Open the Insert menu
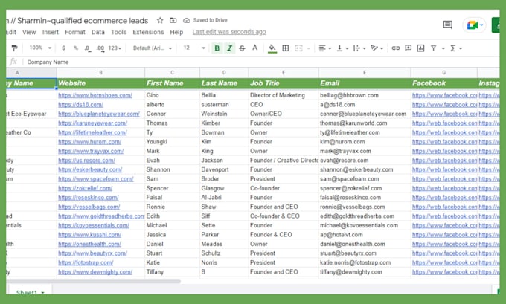Viewport: 506px width, 304px height. pyautogui.click(x=51, y=32)
